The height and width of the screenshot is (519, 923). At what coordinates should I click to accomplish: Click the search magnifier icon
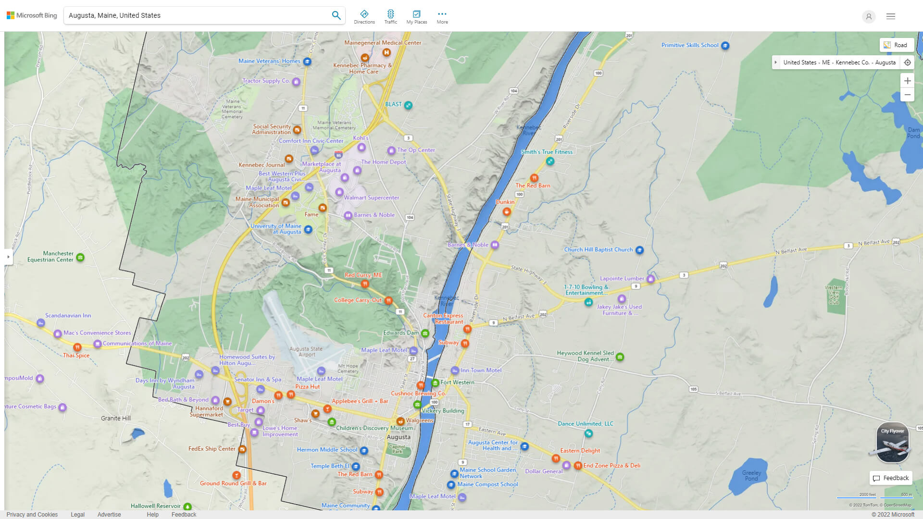point(336,15)
